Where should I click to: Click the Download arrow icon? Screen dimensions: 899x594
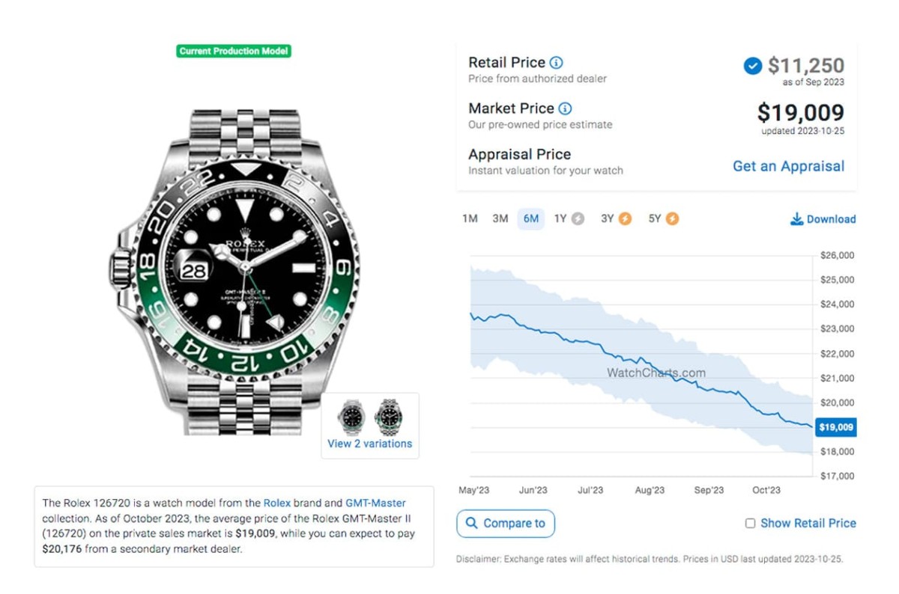[x=796, y=219]
